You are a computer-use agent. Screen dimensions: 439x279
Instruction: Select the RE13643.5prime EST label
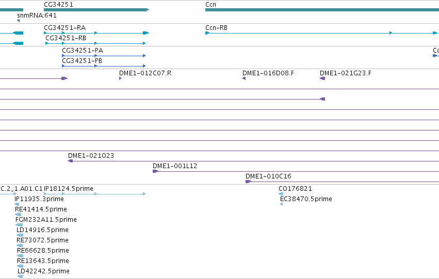(43, 261)
